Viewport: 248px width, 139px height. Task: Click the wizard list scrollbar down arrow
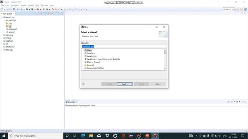point(165,69)
